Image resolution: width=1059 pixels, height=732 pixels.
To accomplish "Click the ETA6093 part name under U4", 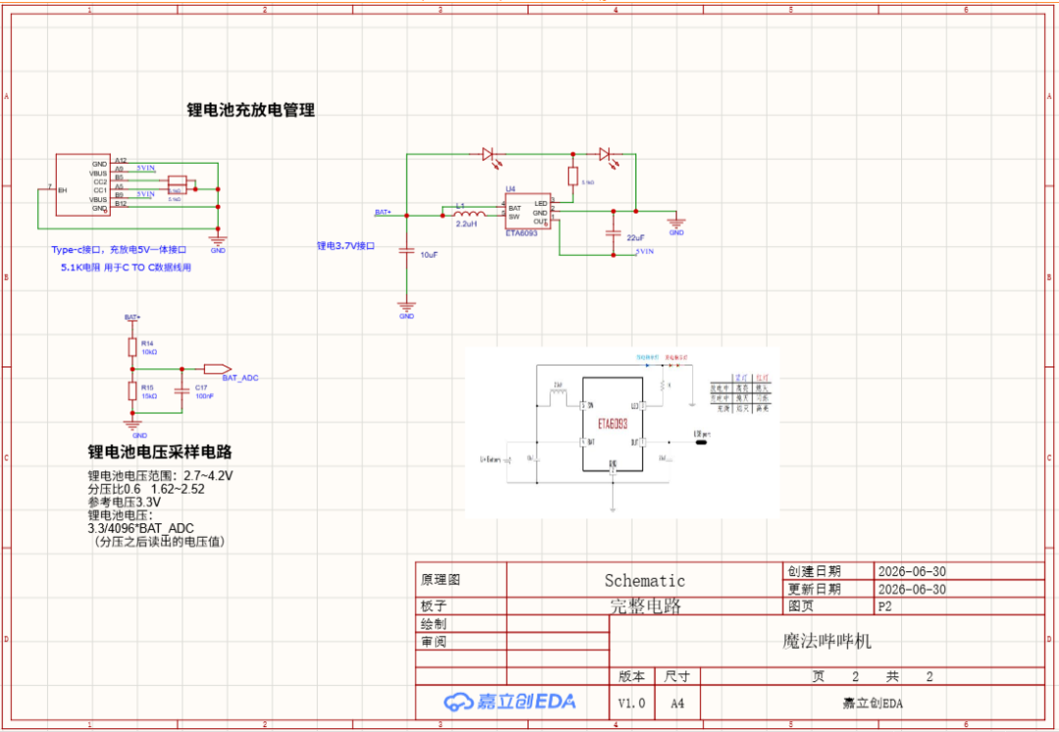I will (x=522, y=233).
